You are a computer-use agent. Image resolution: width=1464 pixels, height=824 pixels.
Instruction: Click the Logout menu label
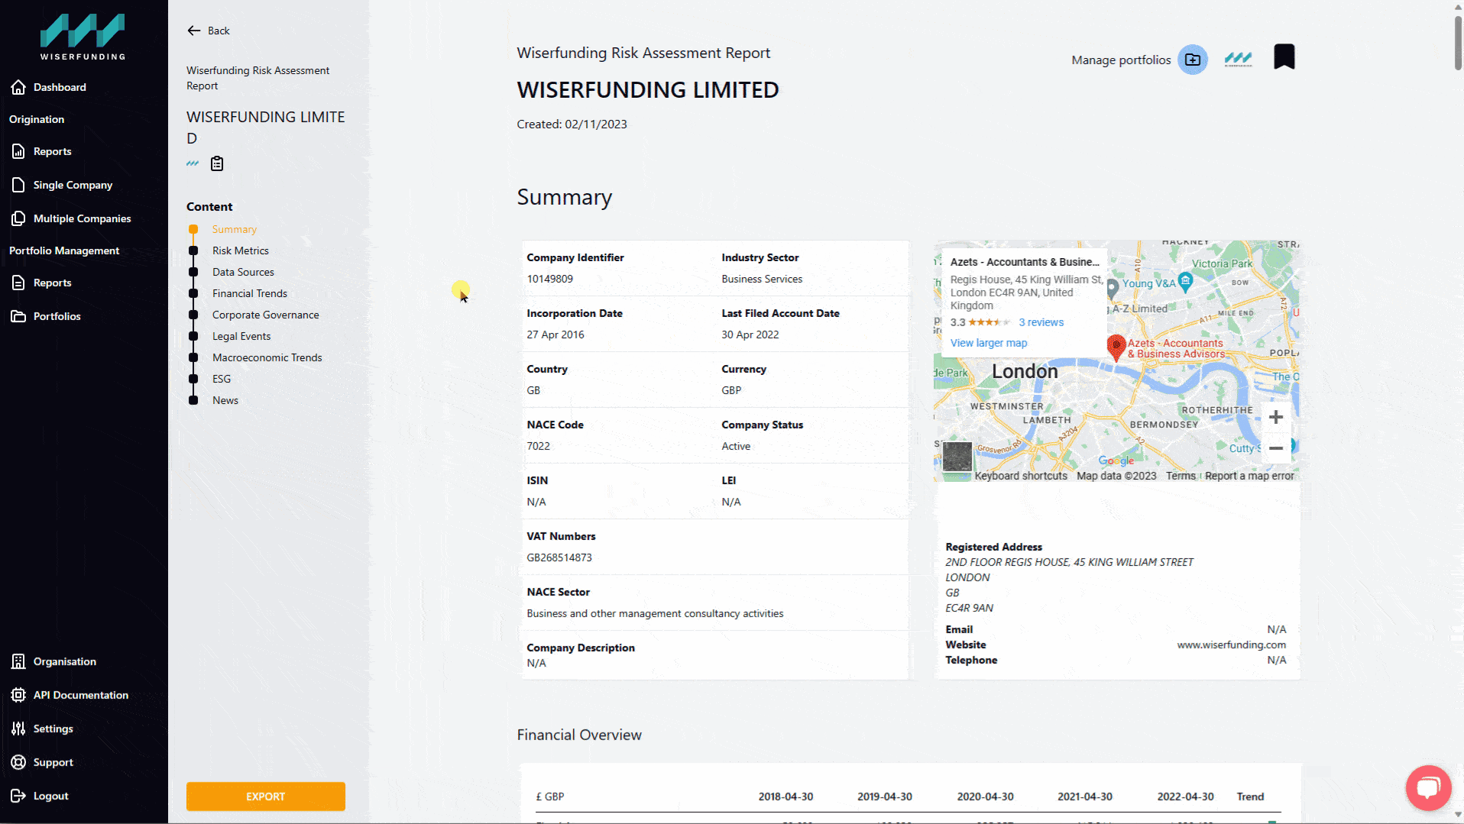click(x=51, y=796)
